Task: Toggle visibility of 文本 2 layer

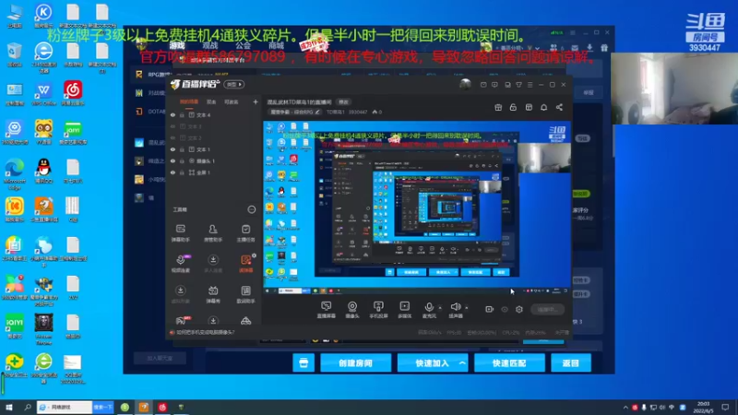Action: [173, 137]
